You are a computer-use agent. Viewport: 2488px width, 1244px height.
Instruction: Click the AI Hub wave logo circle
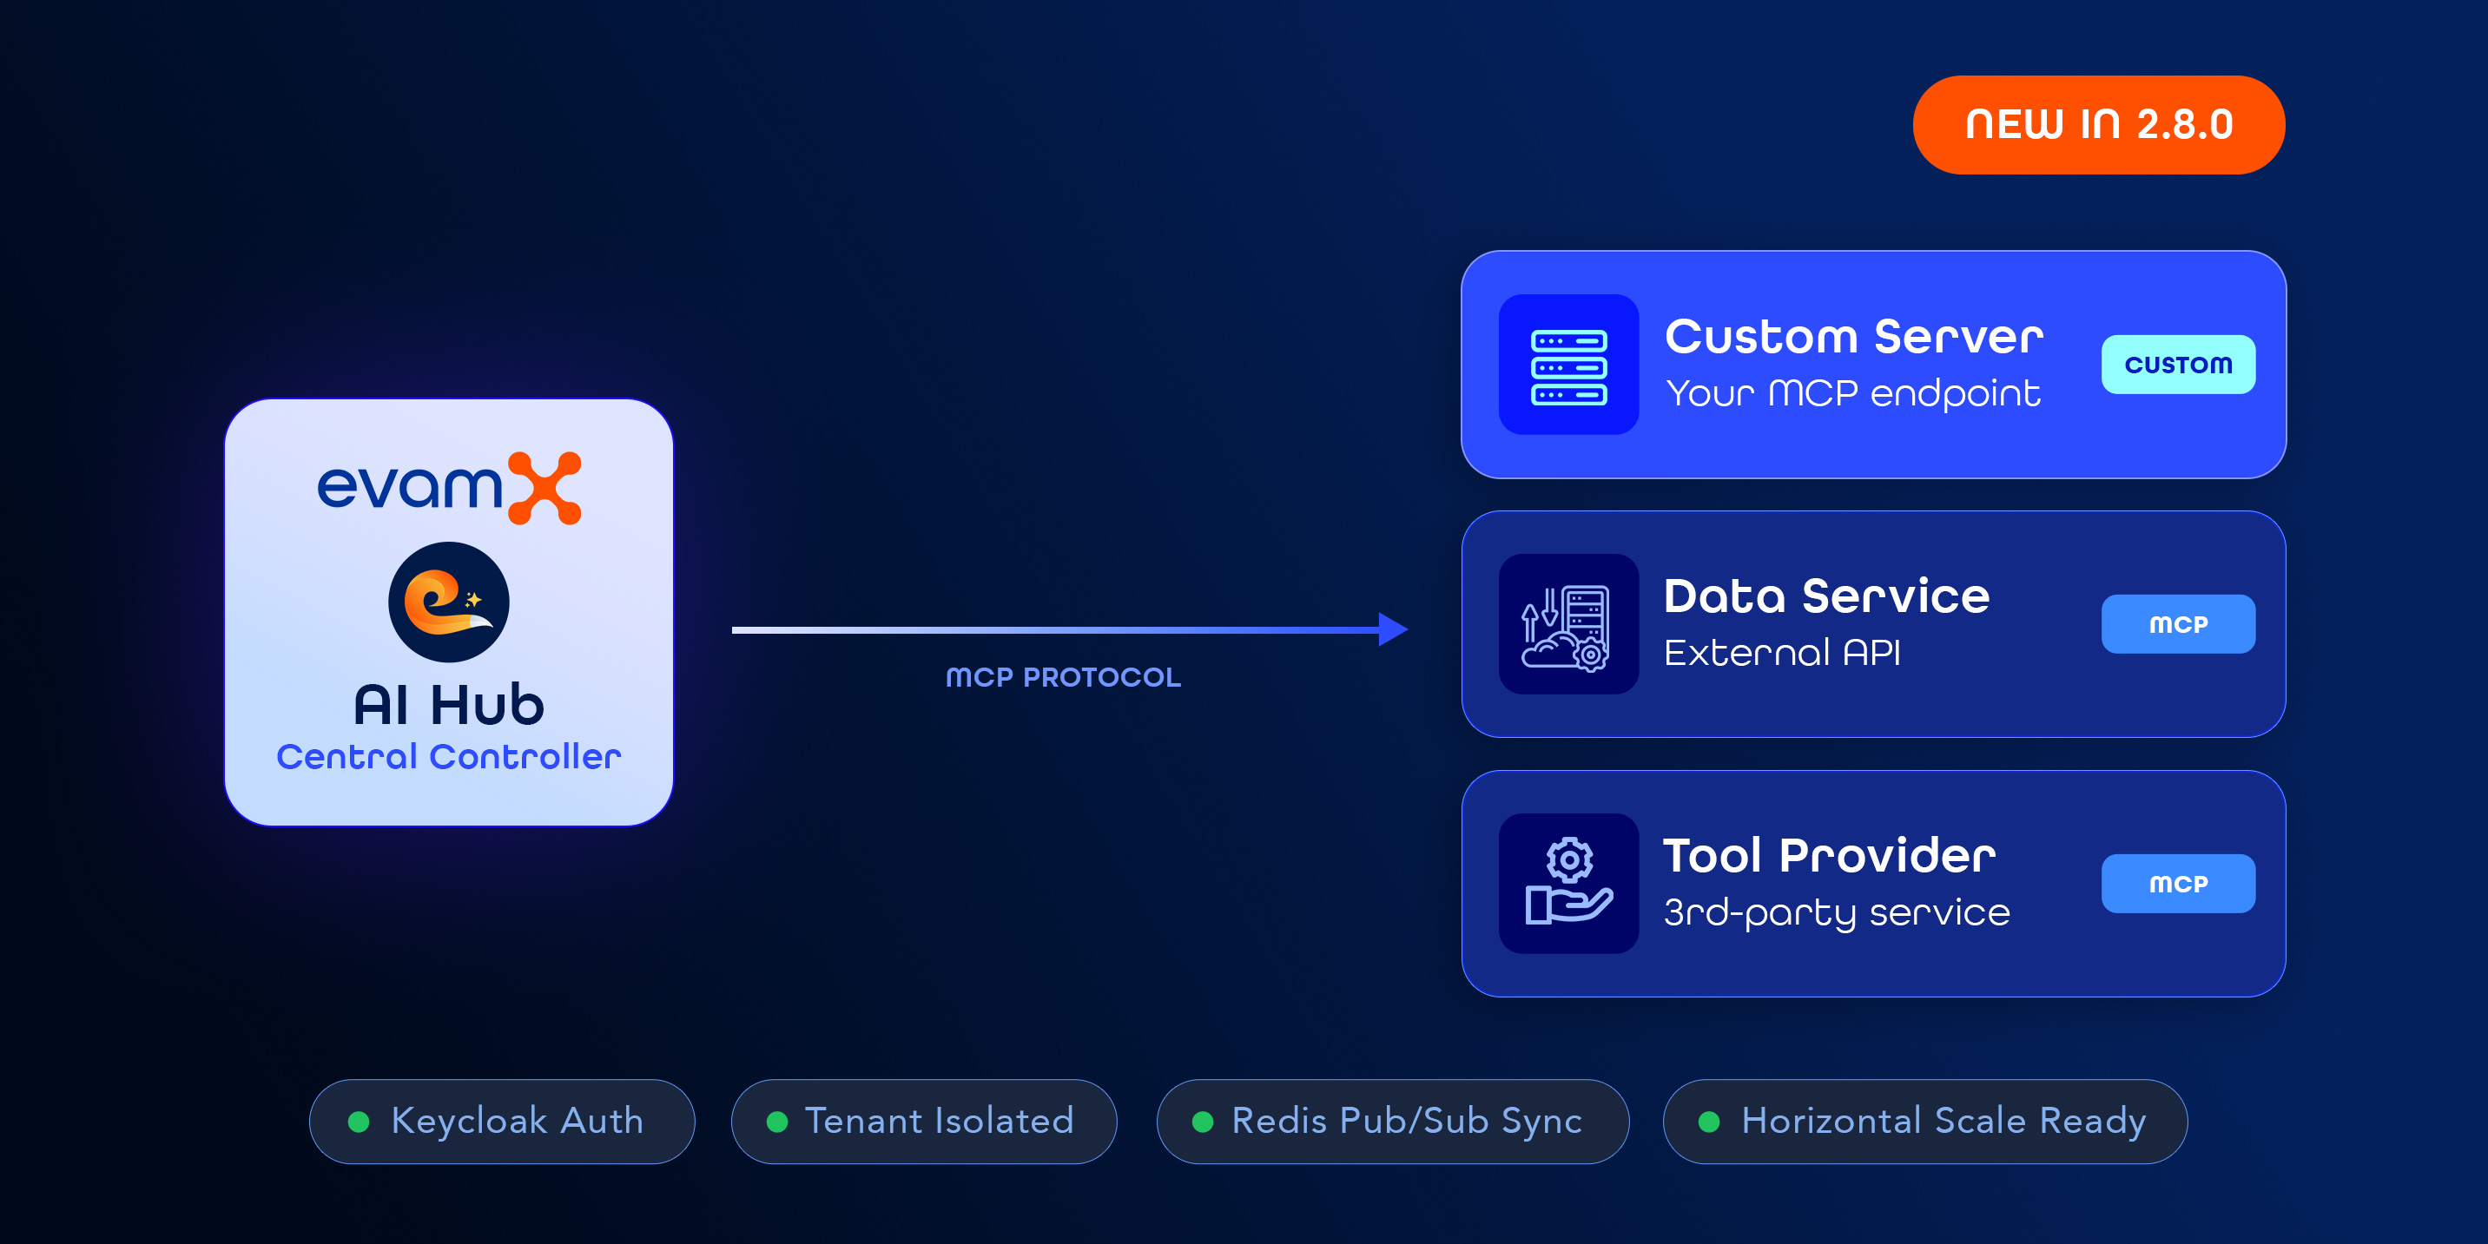click(x=448, y=602)
